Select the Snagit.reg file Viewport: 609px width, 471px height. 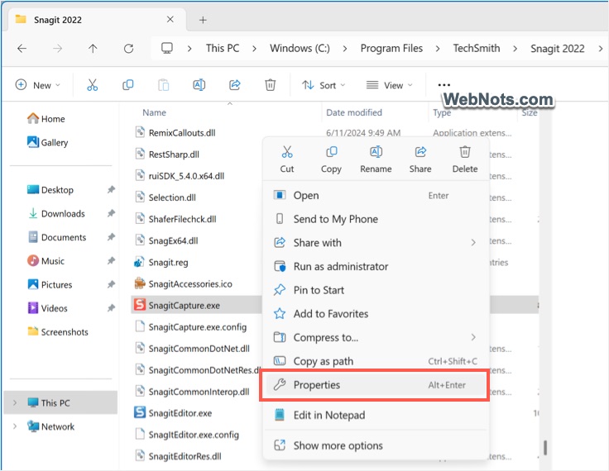(x=161, y=262)
